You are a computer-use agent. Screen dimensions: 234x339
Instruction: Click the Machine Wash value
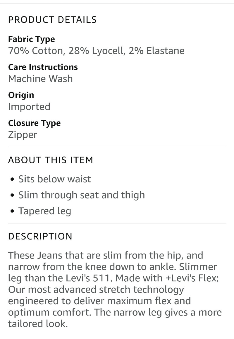[40, 79]
